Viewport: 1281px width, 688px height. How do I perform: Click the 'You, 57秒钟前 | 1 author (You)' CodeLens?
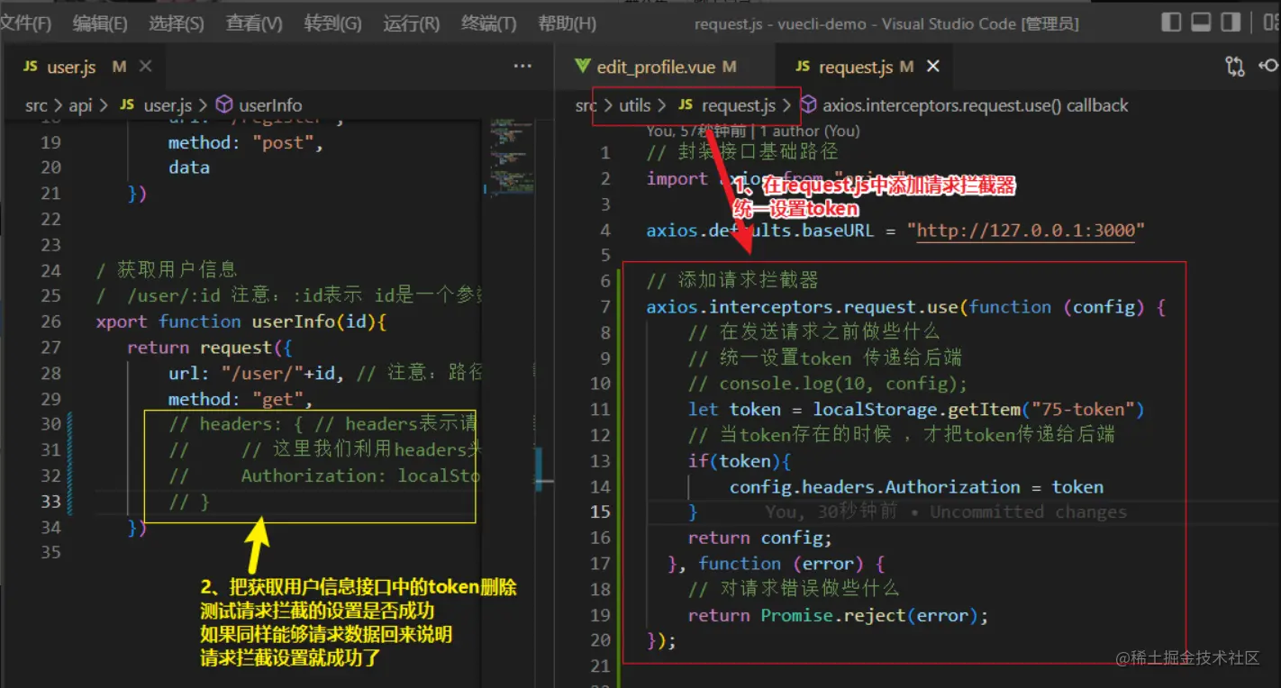point(753,131)
